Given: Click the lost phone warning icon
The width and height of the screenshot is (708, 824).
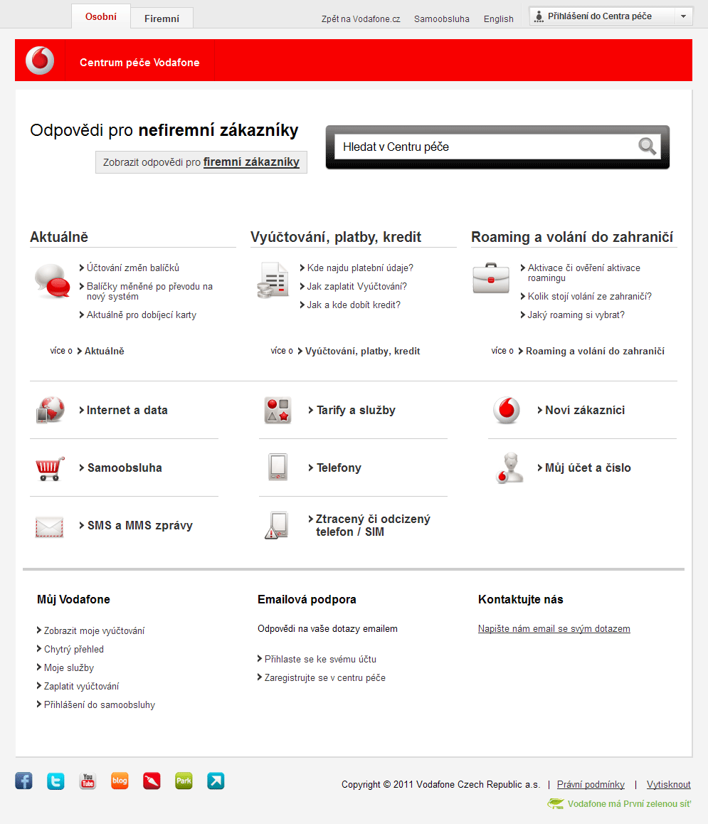Looking at the screenshot, I should (x=277, y=526).
